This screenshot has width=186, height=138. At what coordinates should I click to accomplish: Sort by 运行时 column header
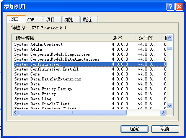click(148, 38)
